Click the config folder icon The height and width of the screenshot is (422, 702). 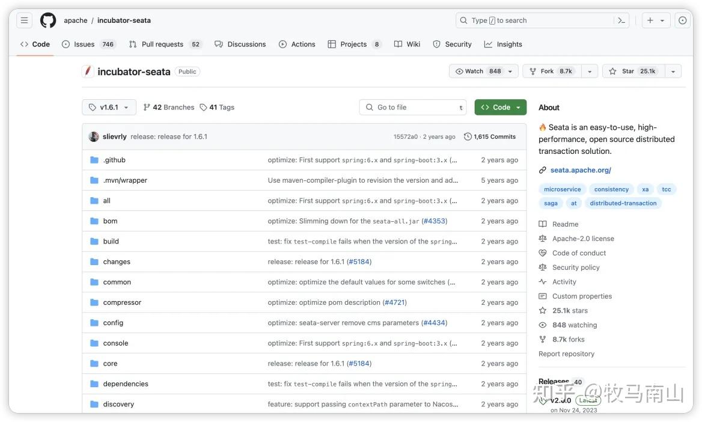(94, 323)
